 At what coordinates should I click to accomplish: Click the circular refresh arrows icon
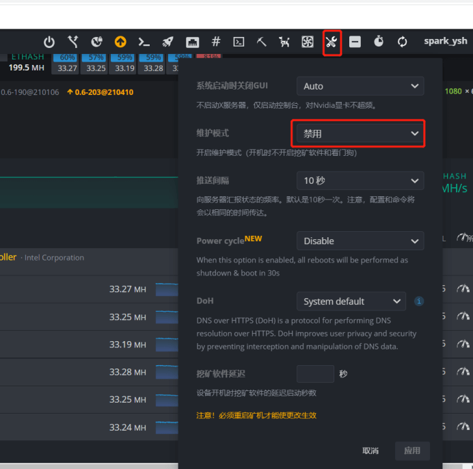point(402,42)
